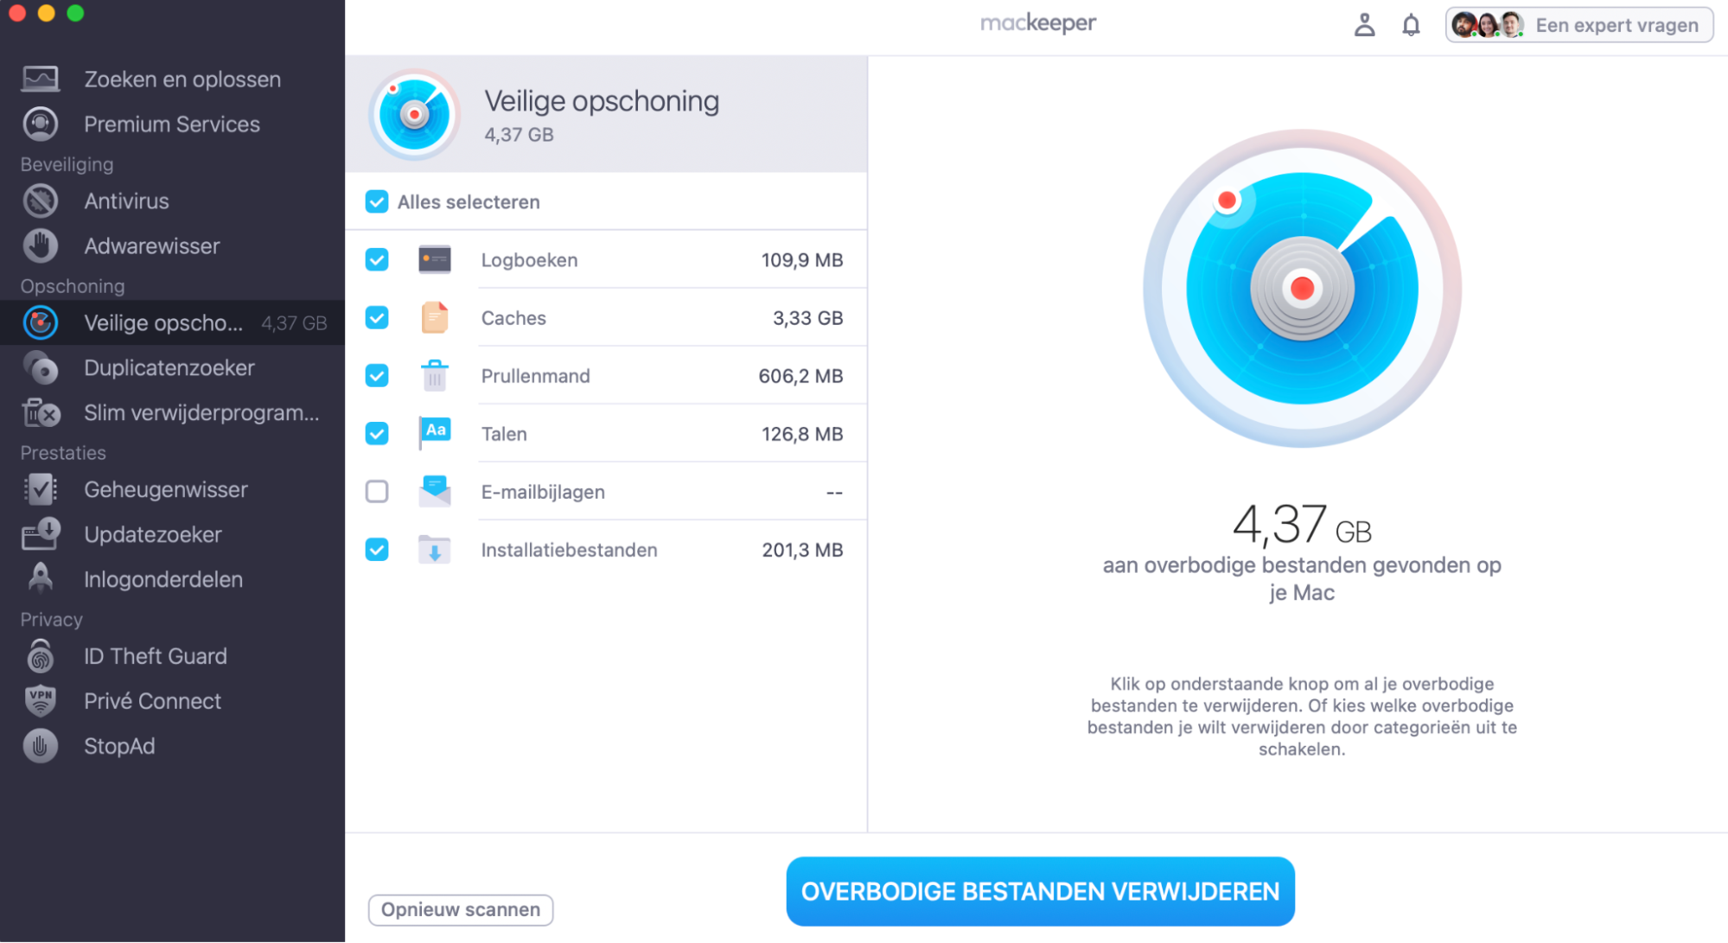Open Adwarewisser sidebar entry
Screen dimensions: 1728x943
pyautogui.click(x=173, y=246)
